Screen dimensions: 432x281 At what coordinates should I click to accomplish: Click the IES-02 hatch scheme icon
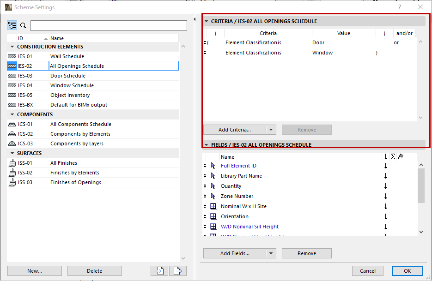12,66
